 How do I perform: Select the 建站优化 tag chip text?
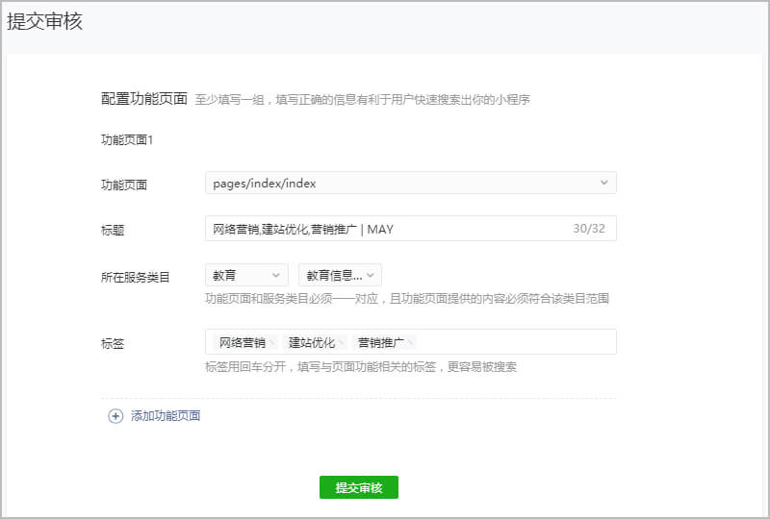point(311,342)
